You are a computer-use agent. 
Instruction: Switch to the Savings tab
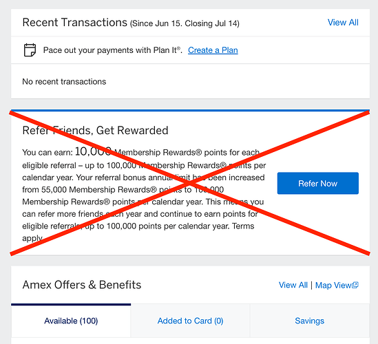[310, 321]
